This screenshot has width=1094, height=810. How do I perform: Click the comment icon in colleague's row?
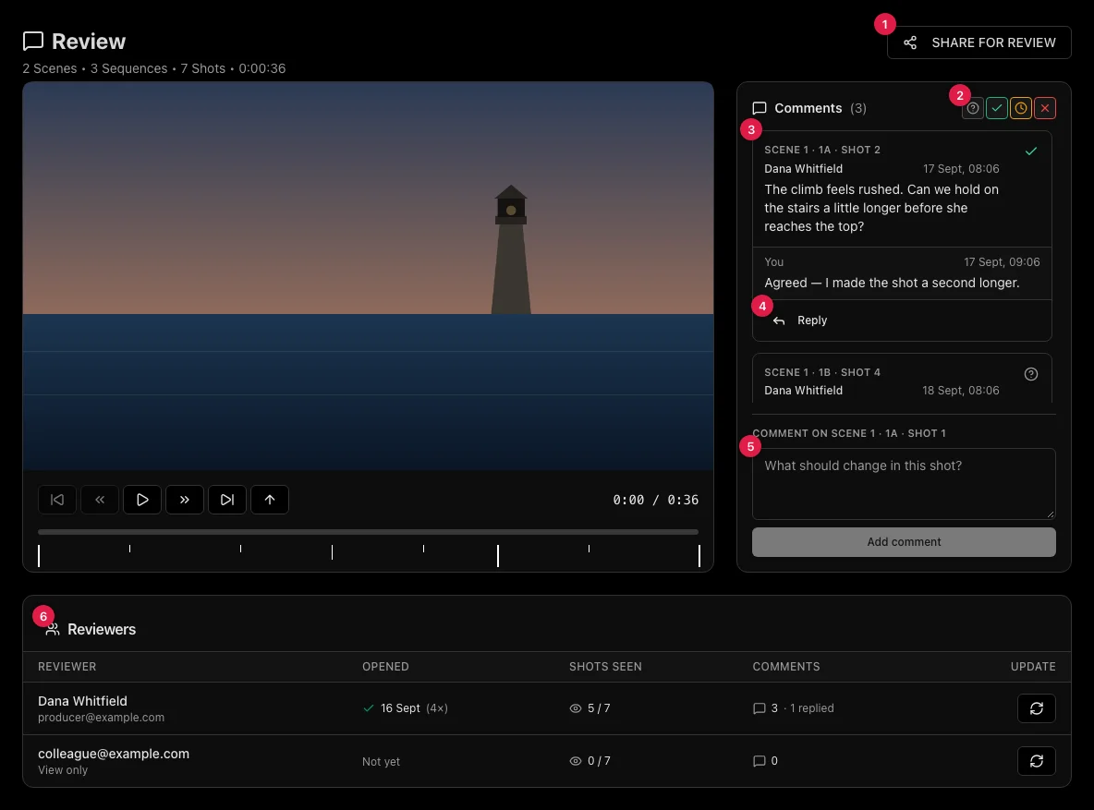pos(760,761)
